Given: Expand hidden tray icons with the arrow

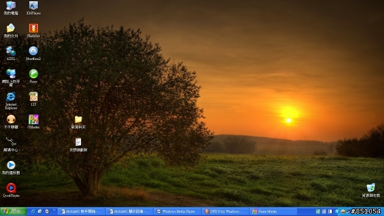Looking at the screenshot, I should [337, 211].
